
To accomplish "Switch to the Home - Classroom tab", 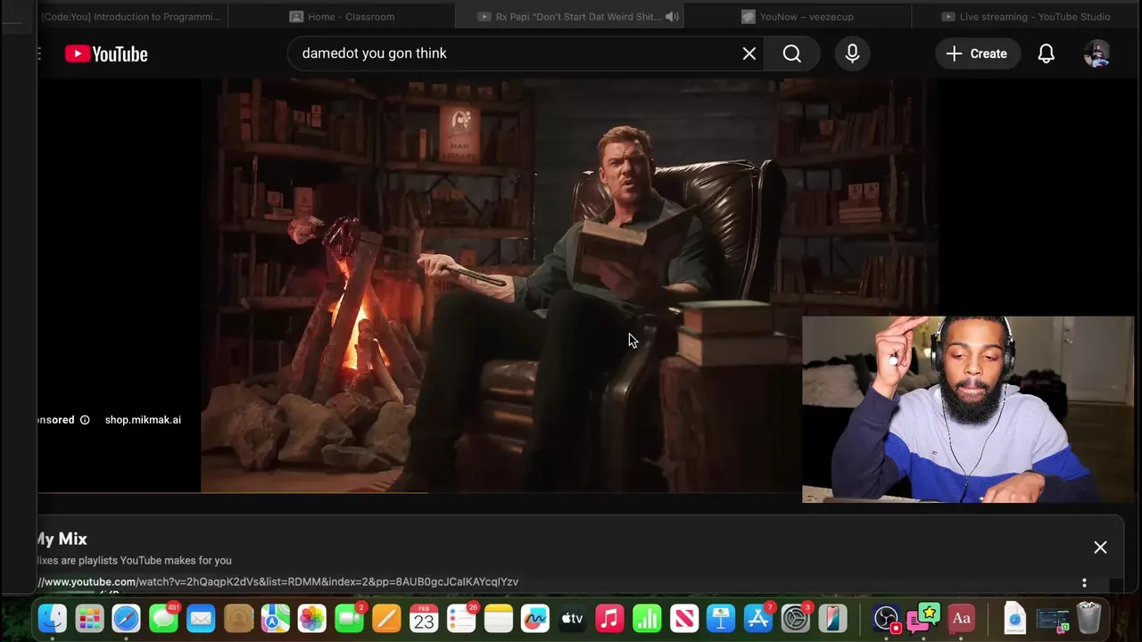I will point(342,16).
